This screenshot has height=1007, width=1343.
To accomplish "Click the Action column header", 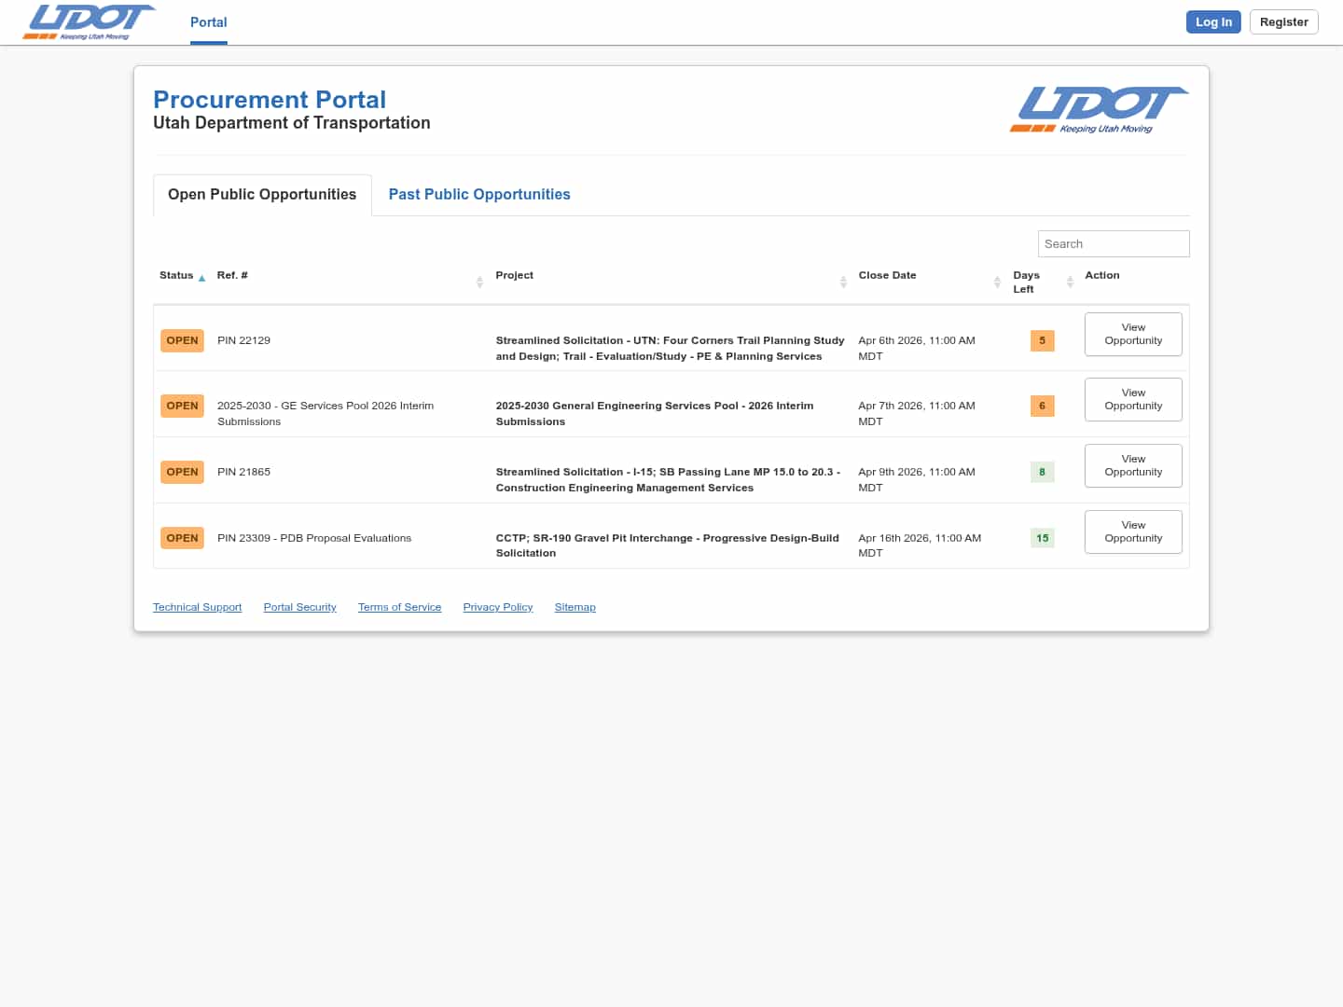I will click(x=1102, y=275).
